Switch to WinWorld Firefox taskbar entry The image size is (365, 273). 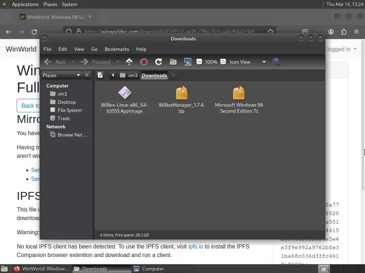[41, 269]
